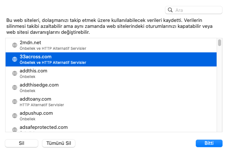Select the addthis.com list entry
Image resolution: width=227 pixels, height=153 pixels.
[111, 73]
